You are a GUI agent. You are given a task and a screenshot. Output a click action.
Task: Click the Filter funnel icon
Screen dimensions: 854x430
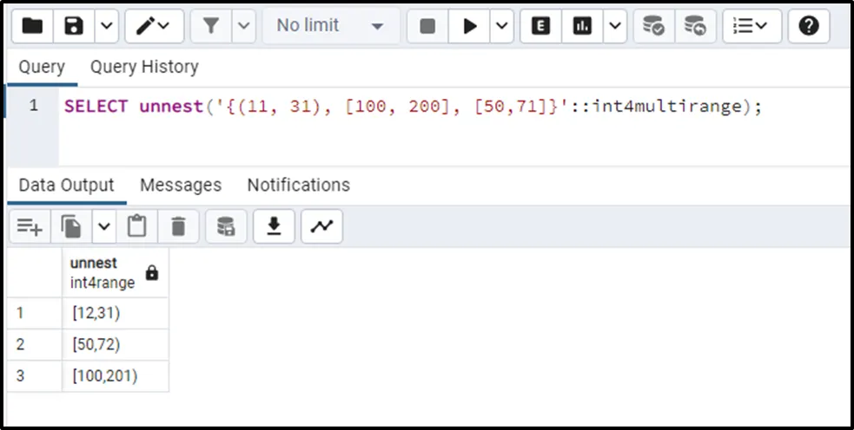click(x=211, y=27)
